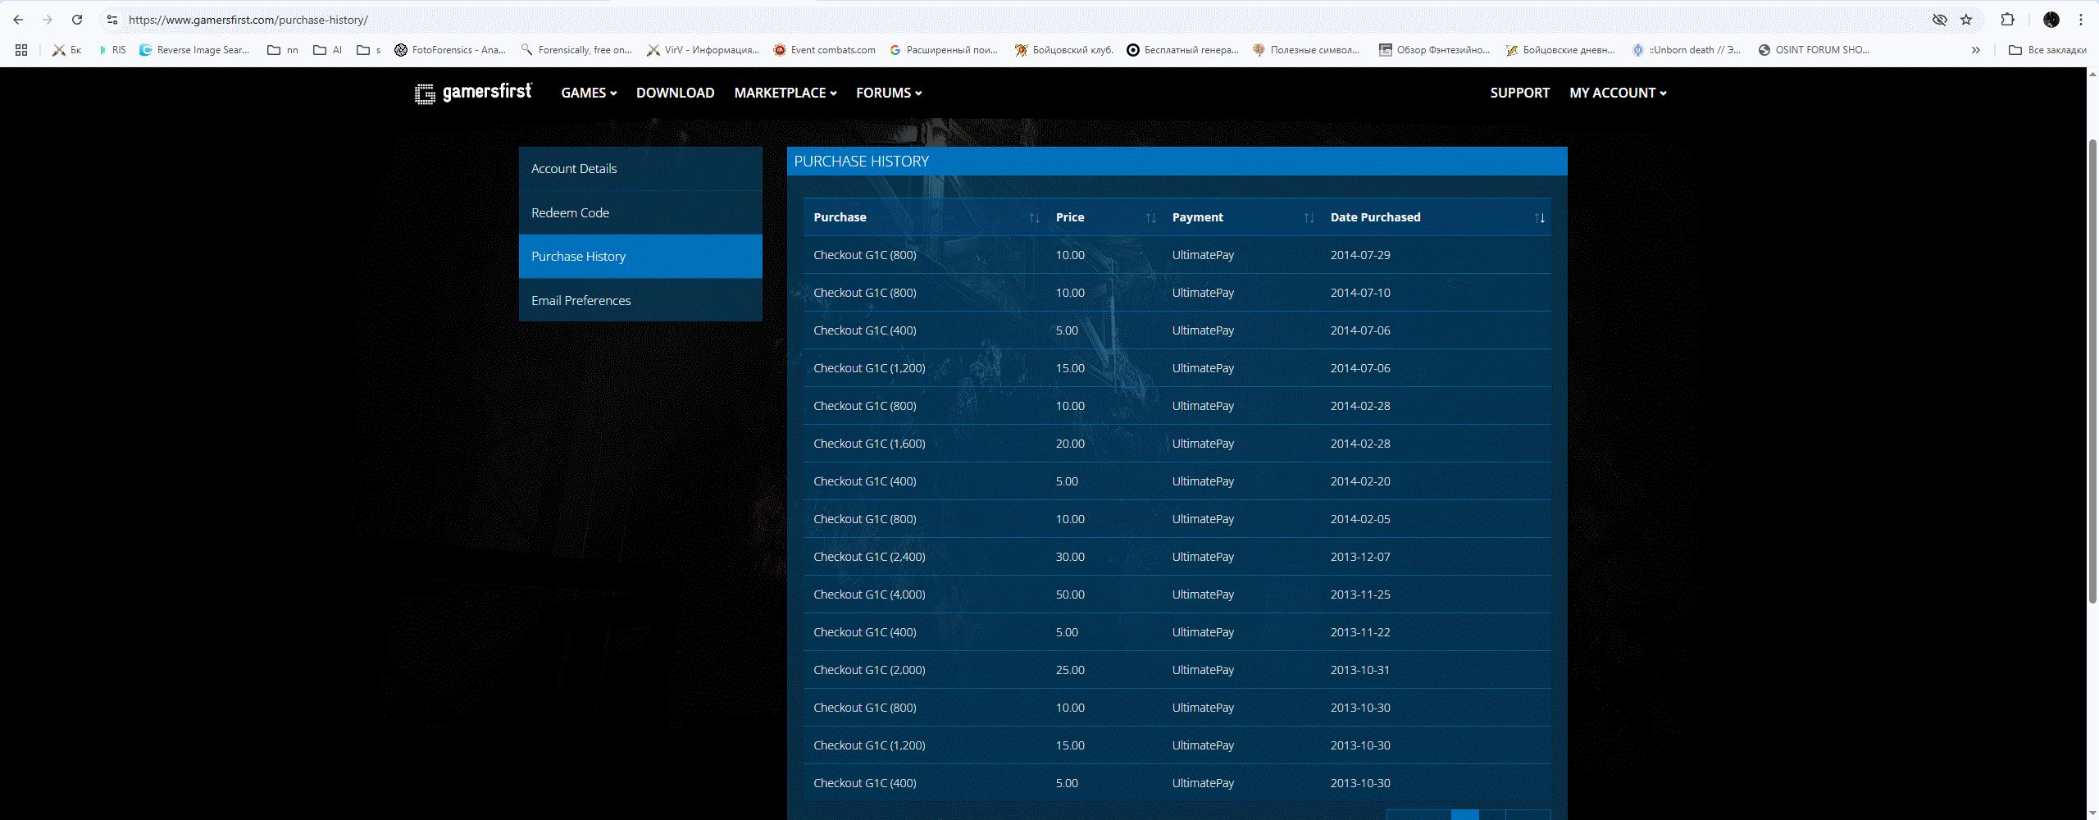
Task: Open the DOWNLOAD page
Action: (675, 93)
